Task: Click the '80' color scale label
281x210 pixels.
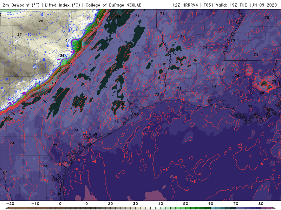Action: (x=261, y=204)
